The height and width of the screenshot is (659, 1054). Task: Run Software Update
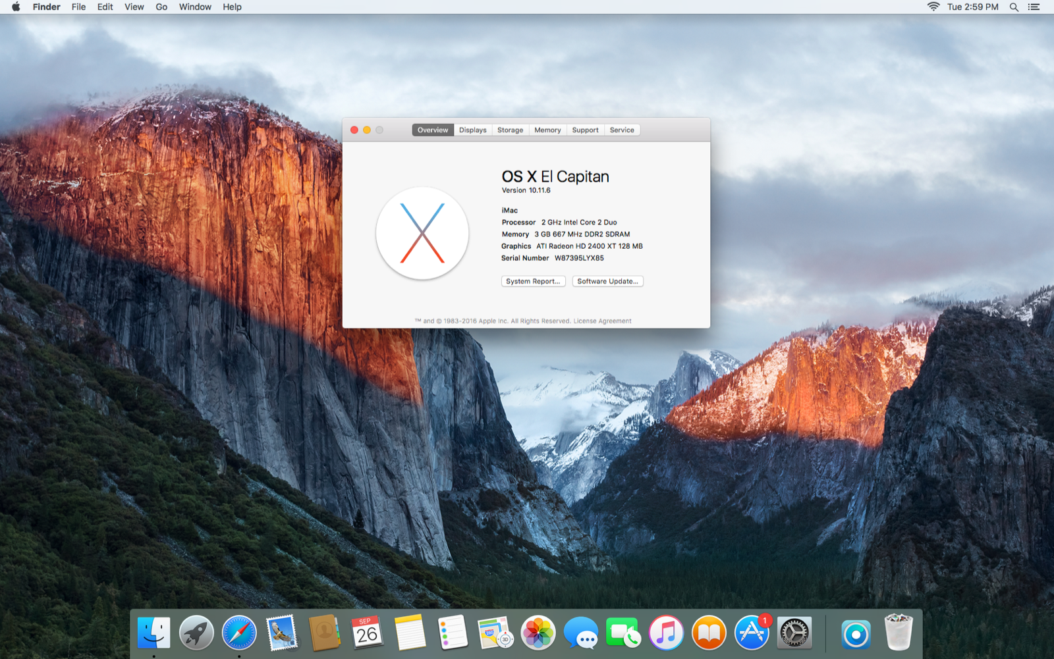607,281
